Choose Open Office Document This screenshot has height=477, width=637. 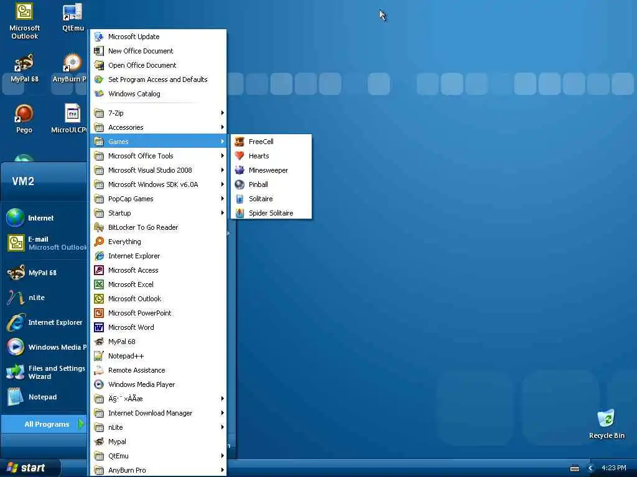tap(158, 65)
